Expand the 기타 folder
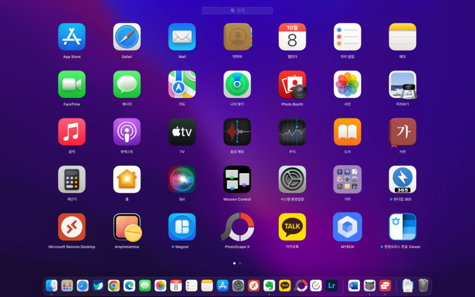Screen dimensions: 475x297 (x=348, y=179)
